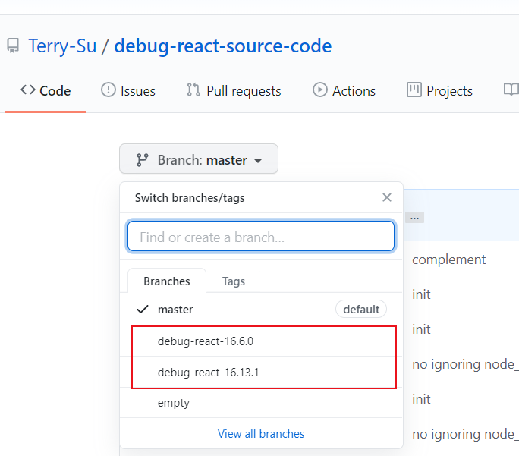Click the Pull requests icon
519x456 pixels.
click(193, 90)
